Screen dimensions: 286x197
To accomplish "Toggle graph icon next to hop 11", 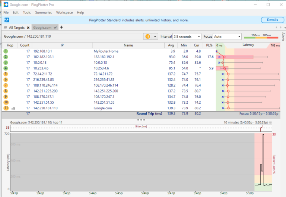I will pos(13,108).
